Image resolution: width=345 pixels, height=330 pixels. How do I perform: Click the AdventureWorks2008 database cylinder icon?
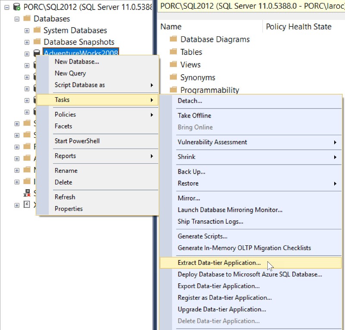[x=37, y=54]
